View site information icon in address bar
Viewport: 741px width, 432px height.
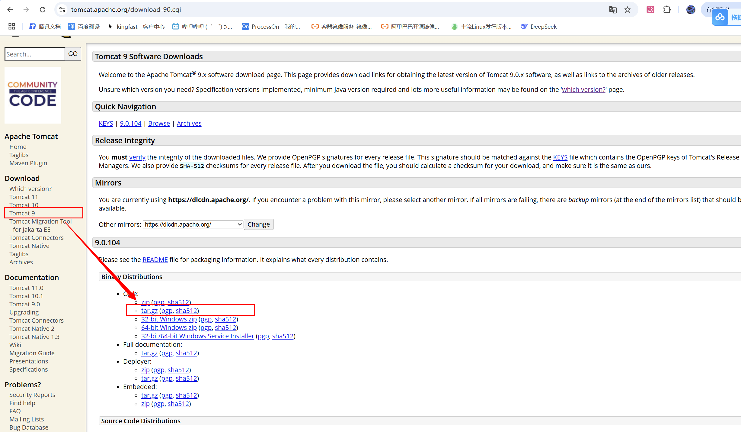(x=62, y=10)
